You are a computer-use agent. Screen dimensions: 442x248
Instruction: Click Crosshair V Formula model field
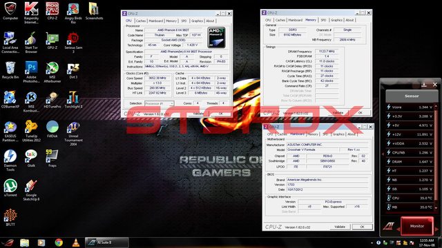(312, 149)
